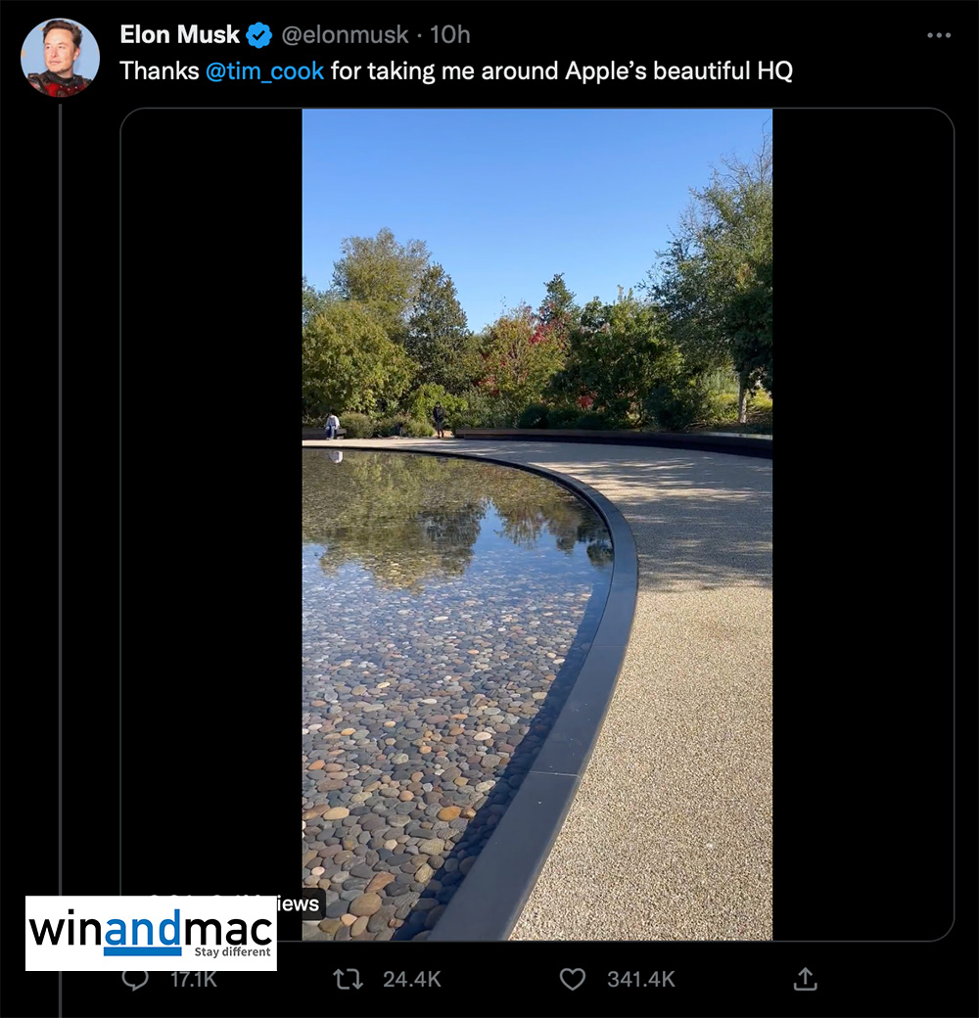This screenshot has height=1018, width=979.
Task: Click the 17.1K replies count
Action: tap(193, 979)
